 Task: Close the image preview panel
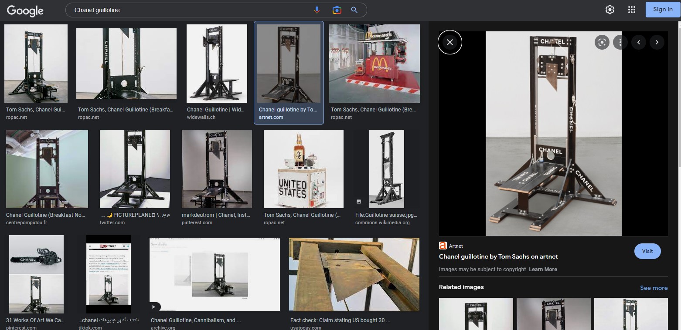coord(450,42)
